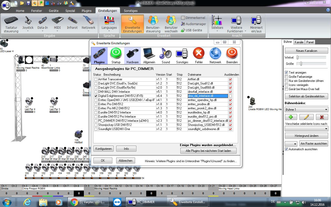This screenshot has height=207, width=331.
Task: Open the Verschiebe selektierte Icons nach dropdown
Action: click(306, 129)
